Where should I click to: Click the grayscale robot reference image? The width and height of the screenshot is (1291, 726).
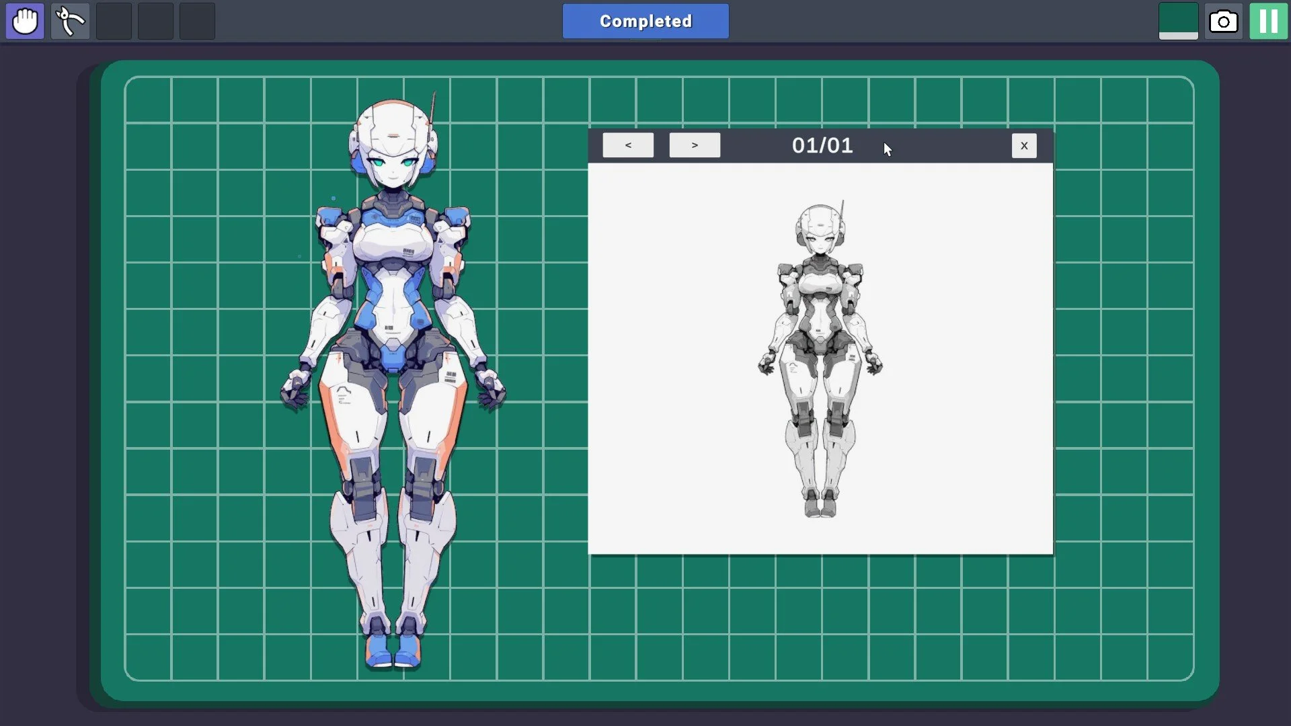pos(820,359)
